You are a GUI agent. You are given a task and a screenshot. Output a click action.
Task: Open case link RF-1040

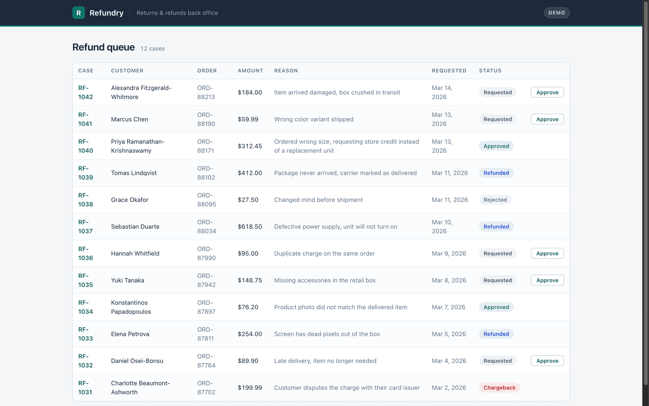(86, 146)
